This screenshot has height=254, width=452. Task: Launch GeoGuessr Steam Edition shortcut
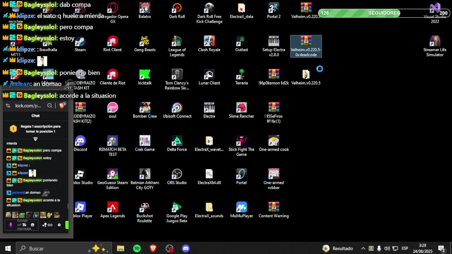(112, 179)
